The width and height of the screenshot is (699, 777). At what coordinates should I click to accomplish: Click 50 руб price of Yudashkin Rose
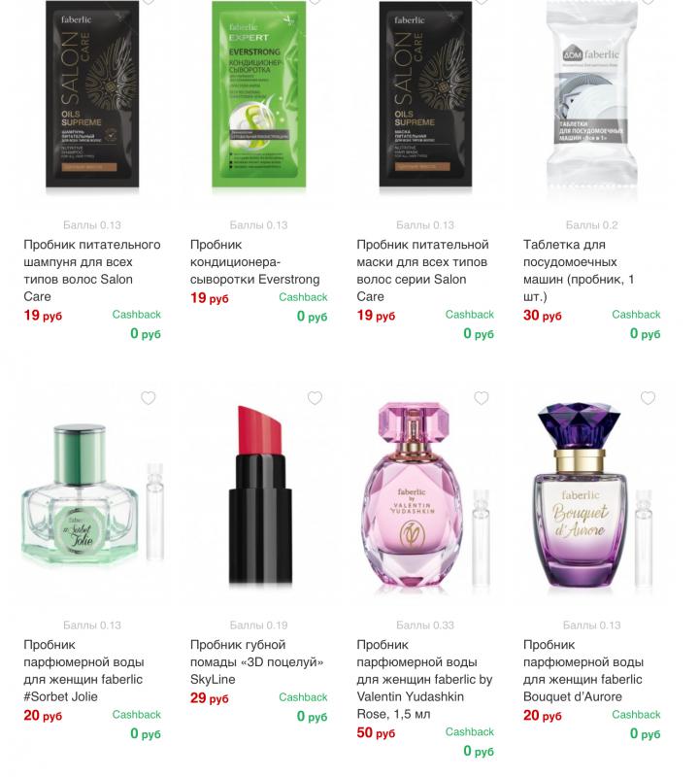click(376, 733)
